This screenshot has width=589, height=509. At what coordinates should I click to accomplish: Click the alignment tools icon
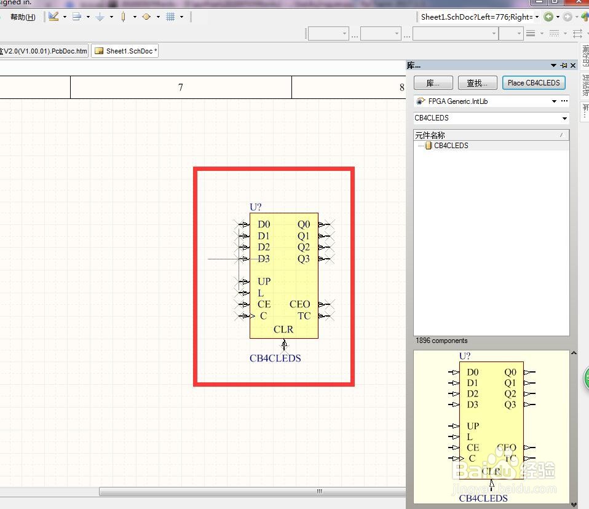coord(77,17)
